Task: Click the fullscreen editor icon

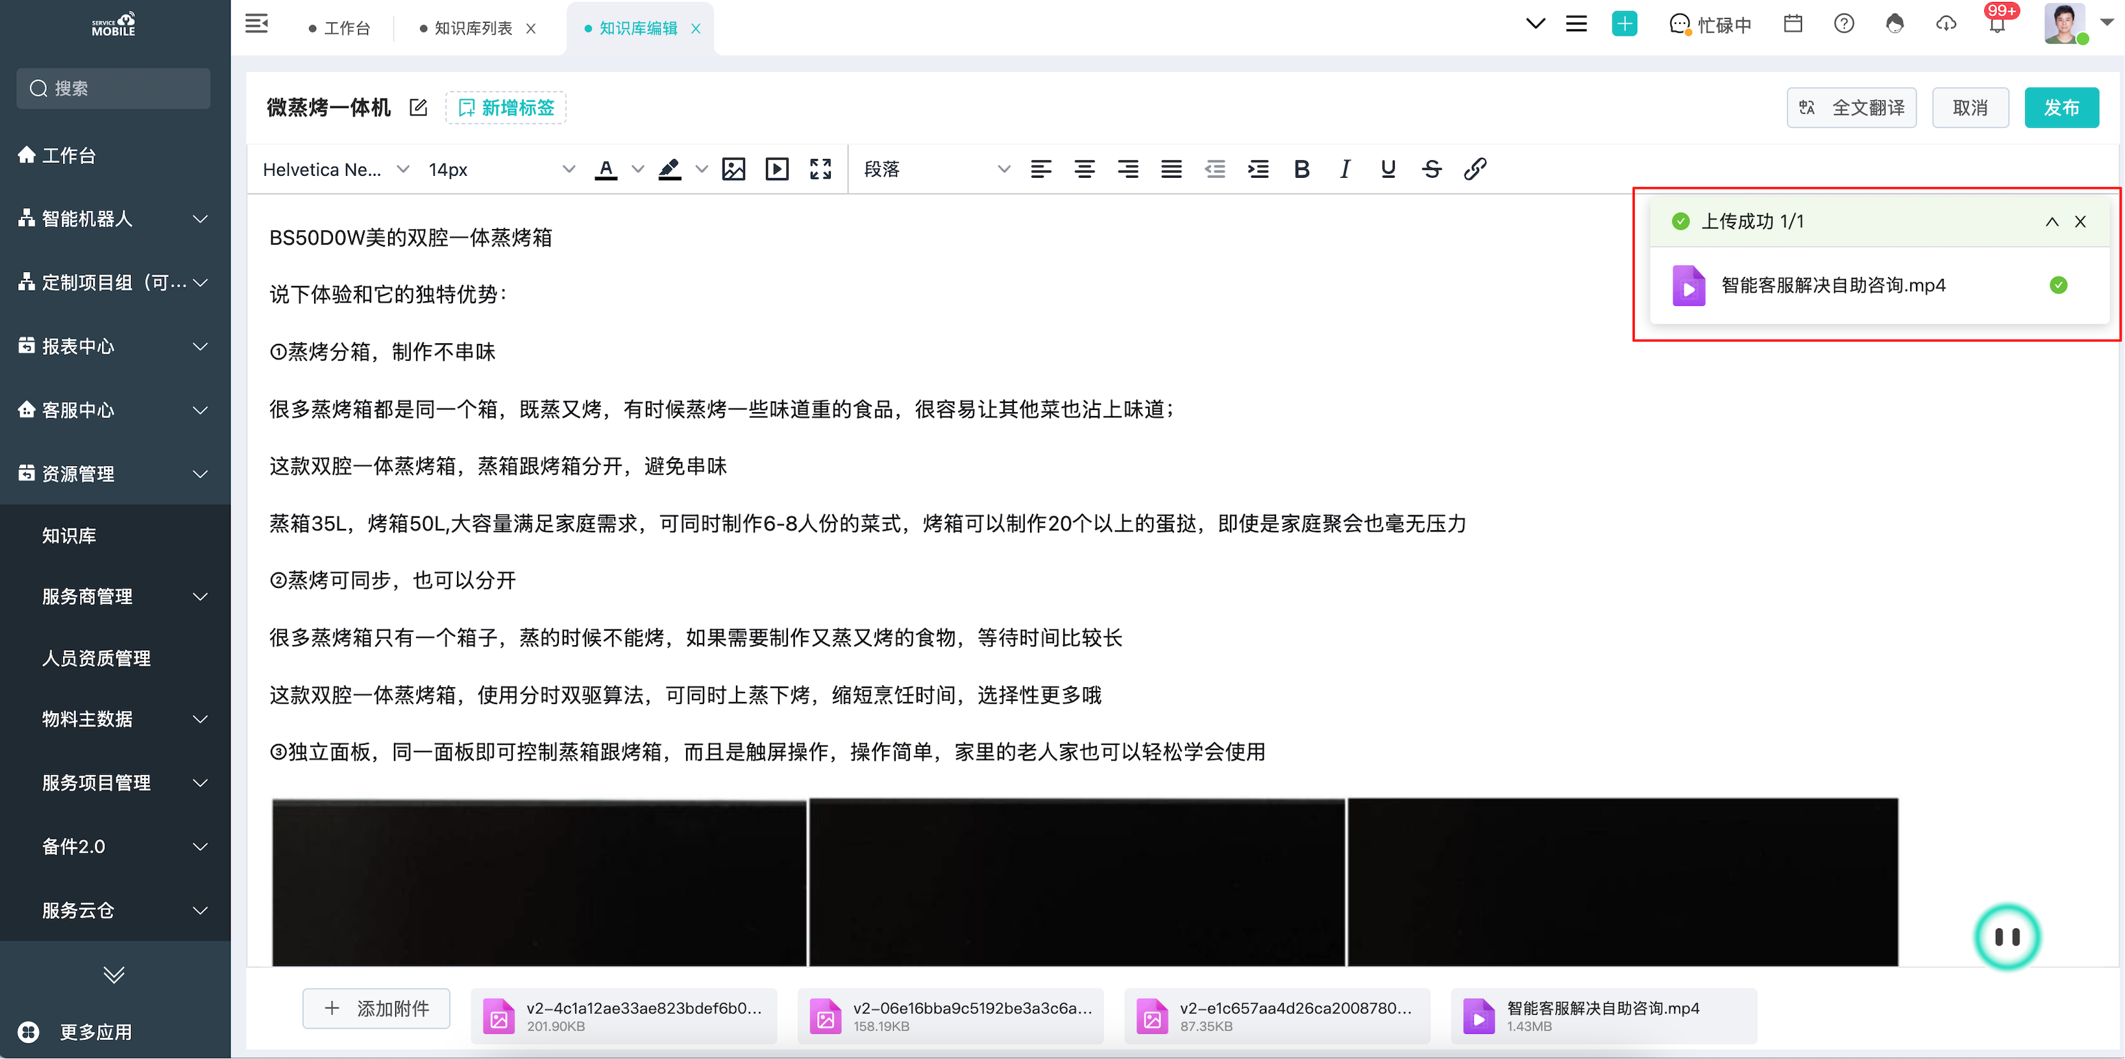Action: [x=820, y=169]
